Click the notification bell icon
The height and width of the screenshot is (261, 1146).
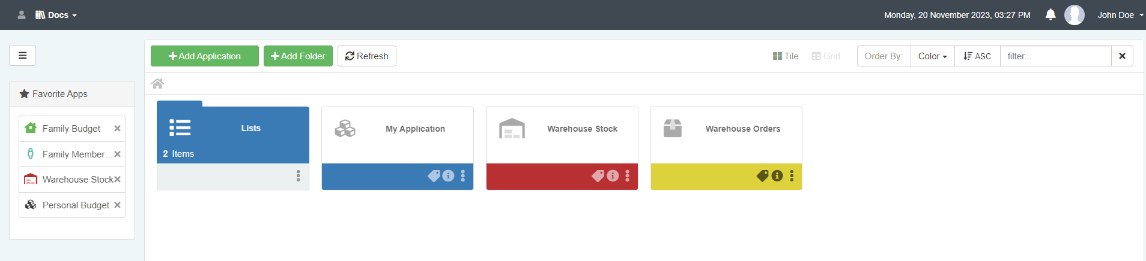(1050, 15)
